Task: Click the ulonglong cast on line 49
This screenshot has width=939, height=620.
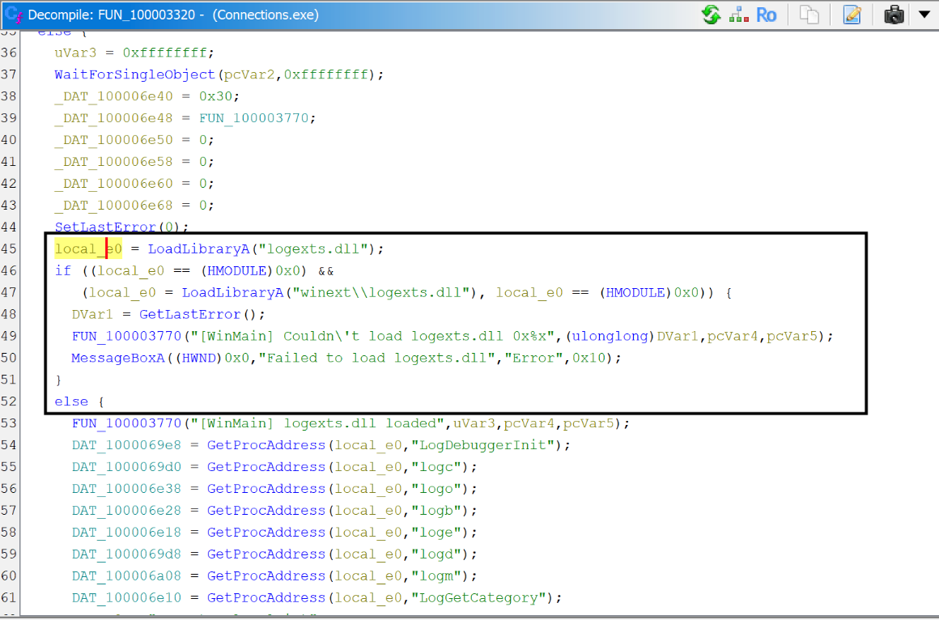Action: click(x=610, y=336)
